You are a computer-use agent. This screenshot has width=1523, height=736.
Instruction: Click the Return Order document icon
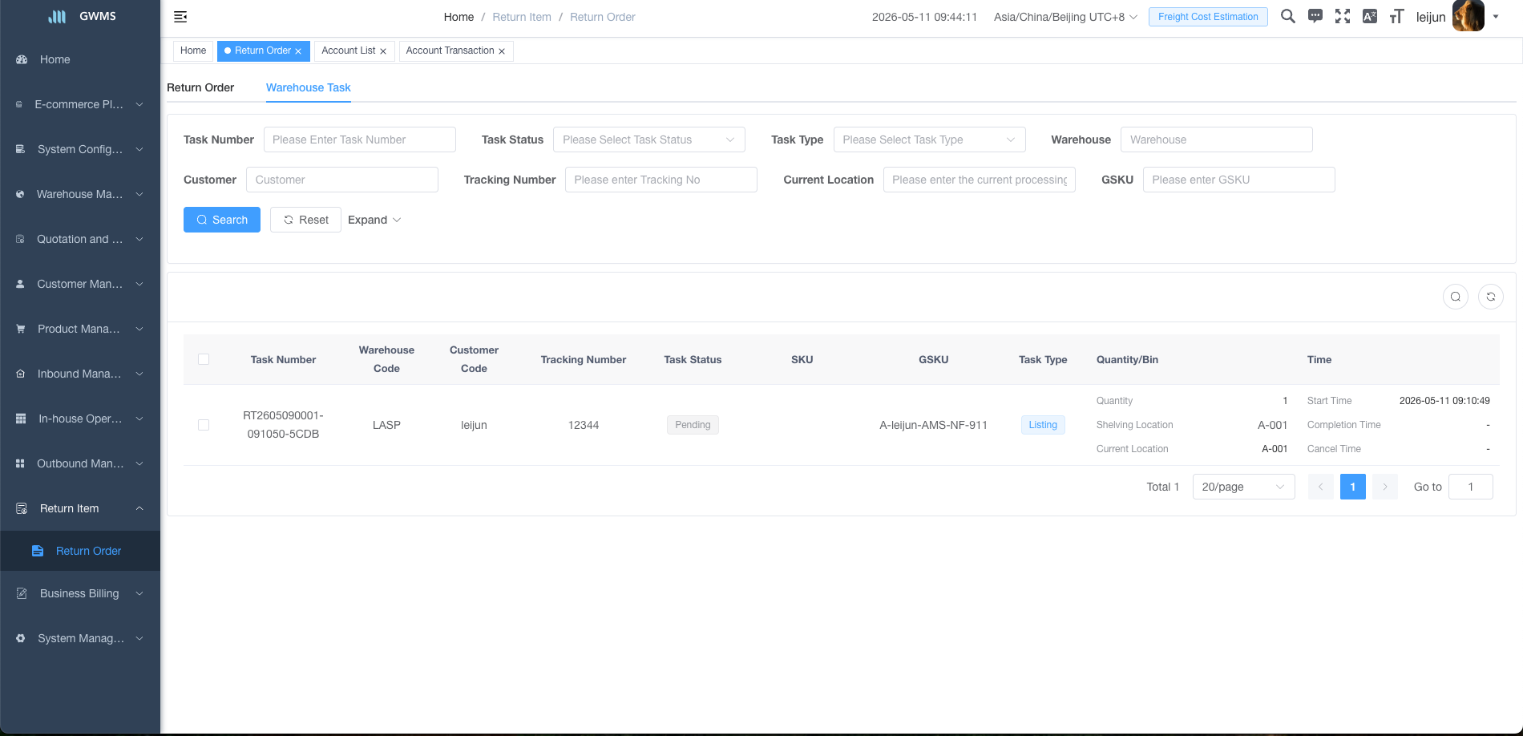(38, 551)
